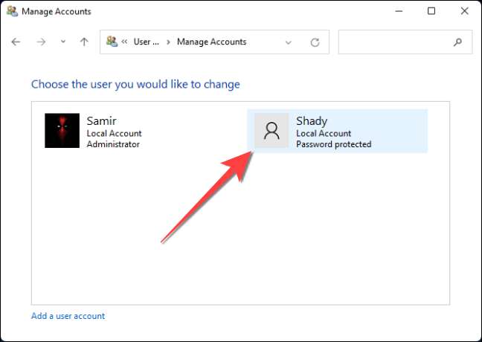The image size is (482, 342).
Task: Navigate to the User breadcrumb segment
Action: 147,42
